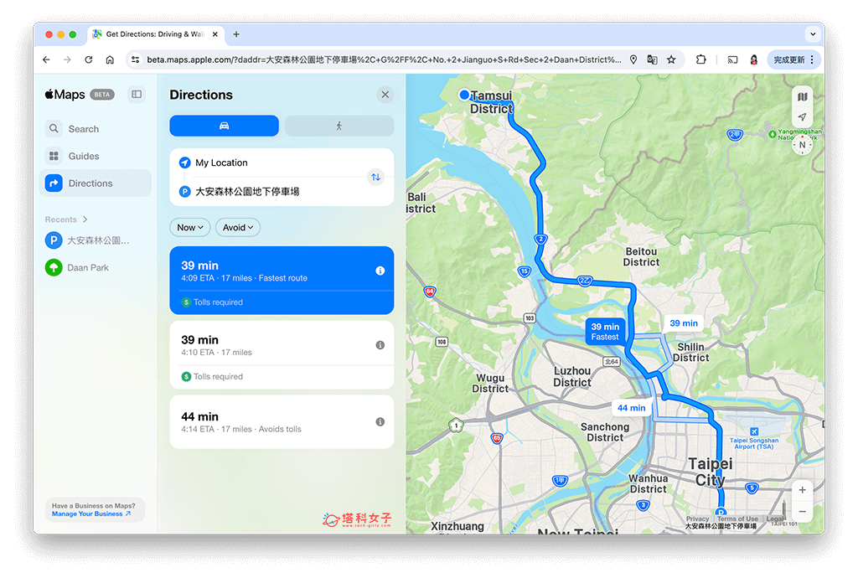Close the Get Directions browser tab

click(215, 34)
